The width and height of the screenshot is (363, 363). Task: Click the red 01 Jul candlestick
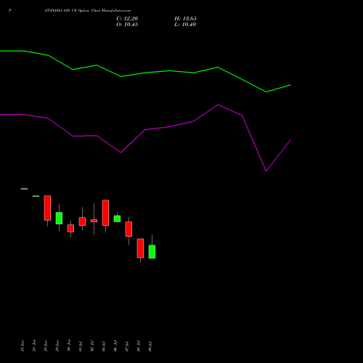click(82, 221)
